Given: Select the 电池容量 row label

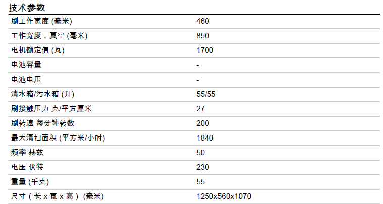Looking at the screenshot, I should tap(26, 65).
